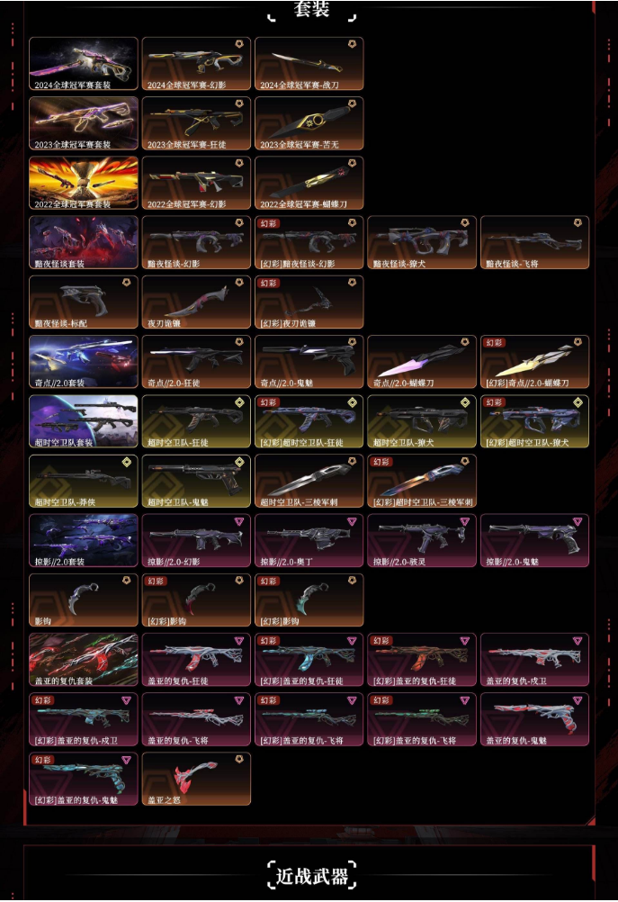Open the 盖亚的复仇套装 bundle artwork

point(84,660)
